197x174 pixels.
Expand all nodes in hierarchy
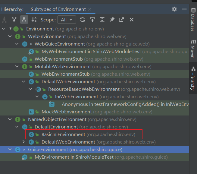102,20
